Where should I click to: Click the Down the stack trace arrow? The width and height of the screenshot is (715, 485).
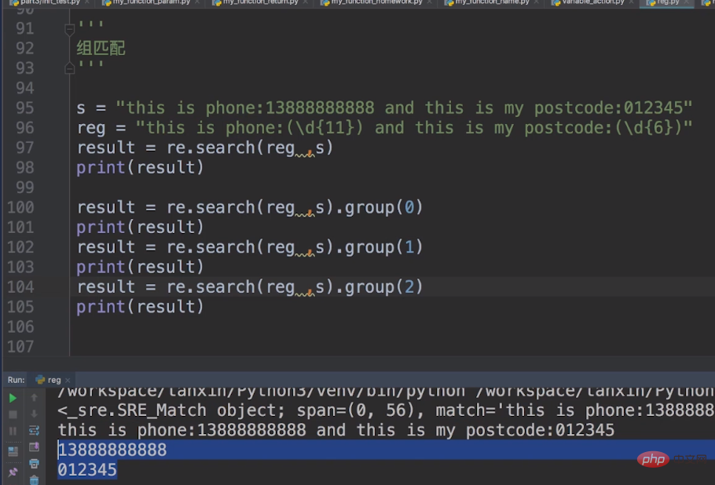pos(35,414)
